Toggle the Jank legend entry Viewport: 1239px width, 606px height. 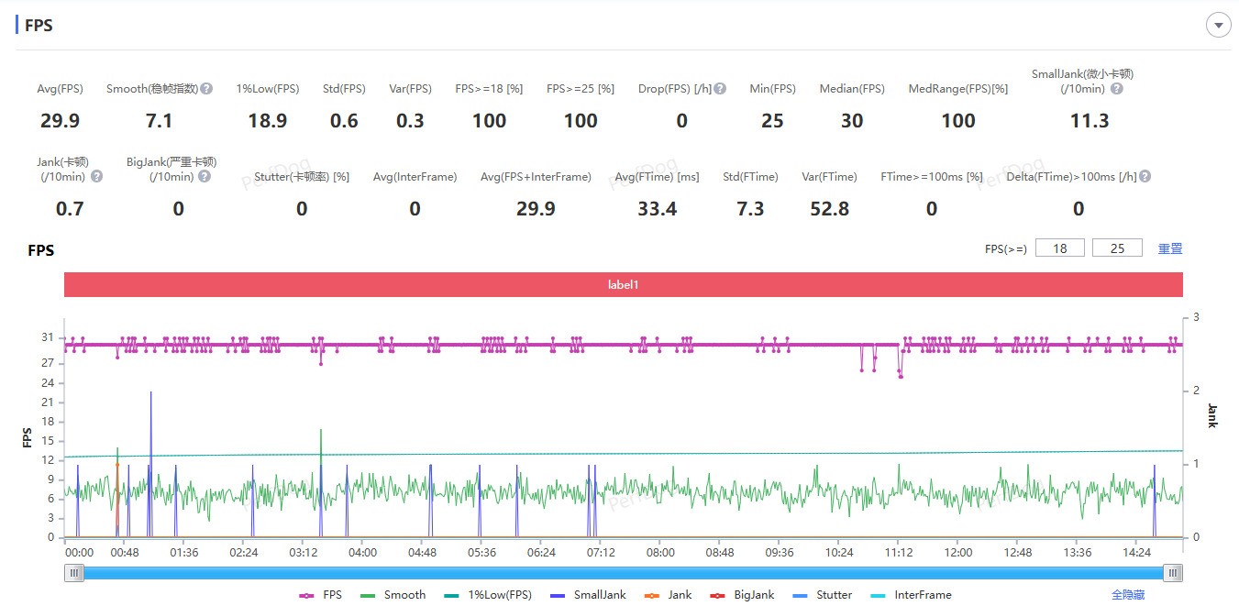(x=668, y=595)
